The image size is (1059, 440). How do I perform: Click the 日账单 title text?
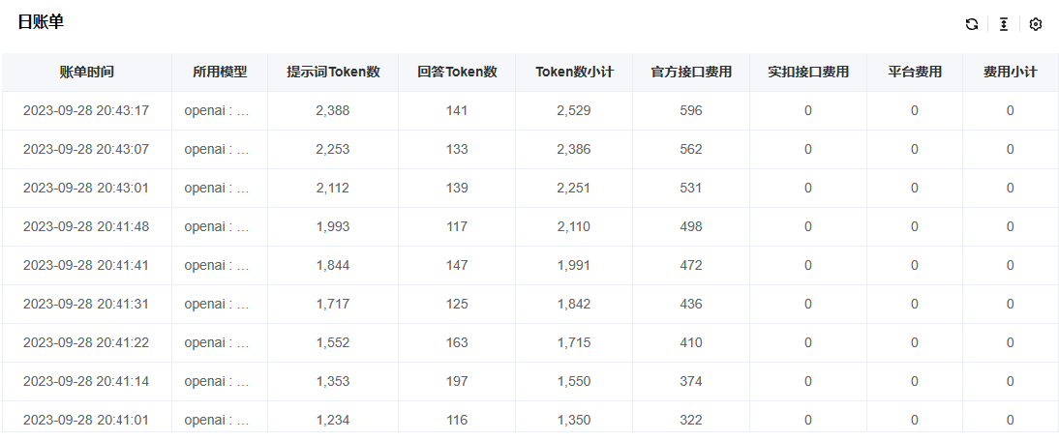coord(41,22)
